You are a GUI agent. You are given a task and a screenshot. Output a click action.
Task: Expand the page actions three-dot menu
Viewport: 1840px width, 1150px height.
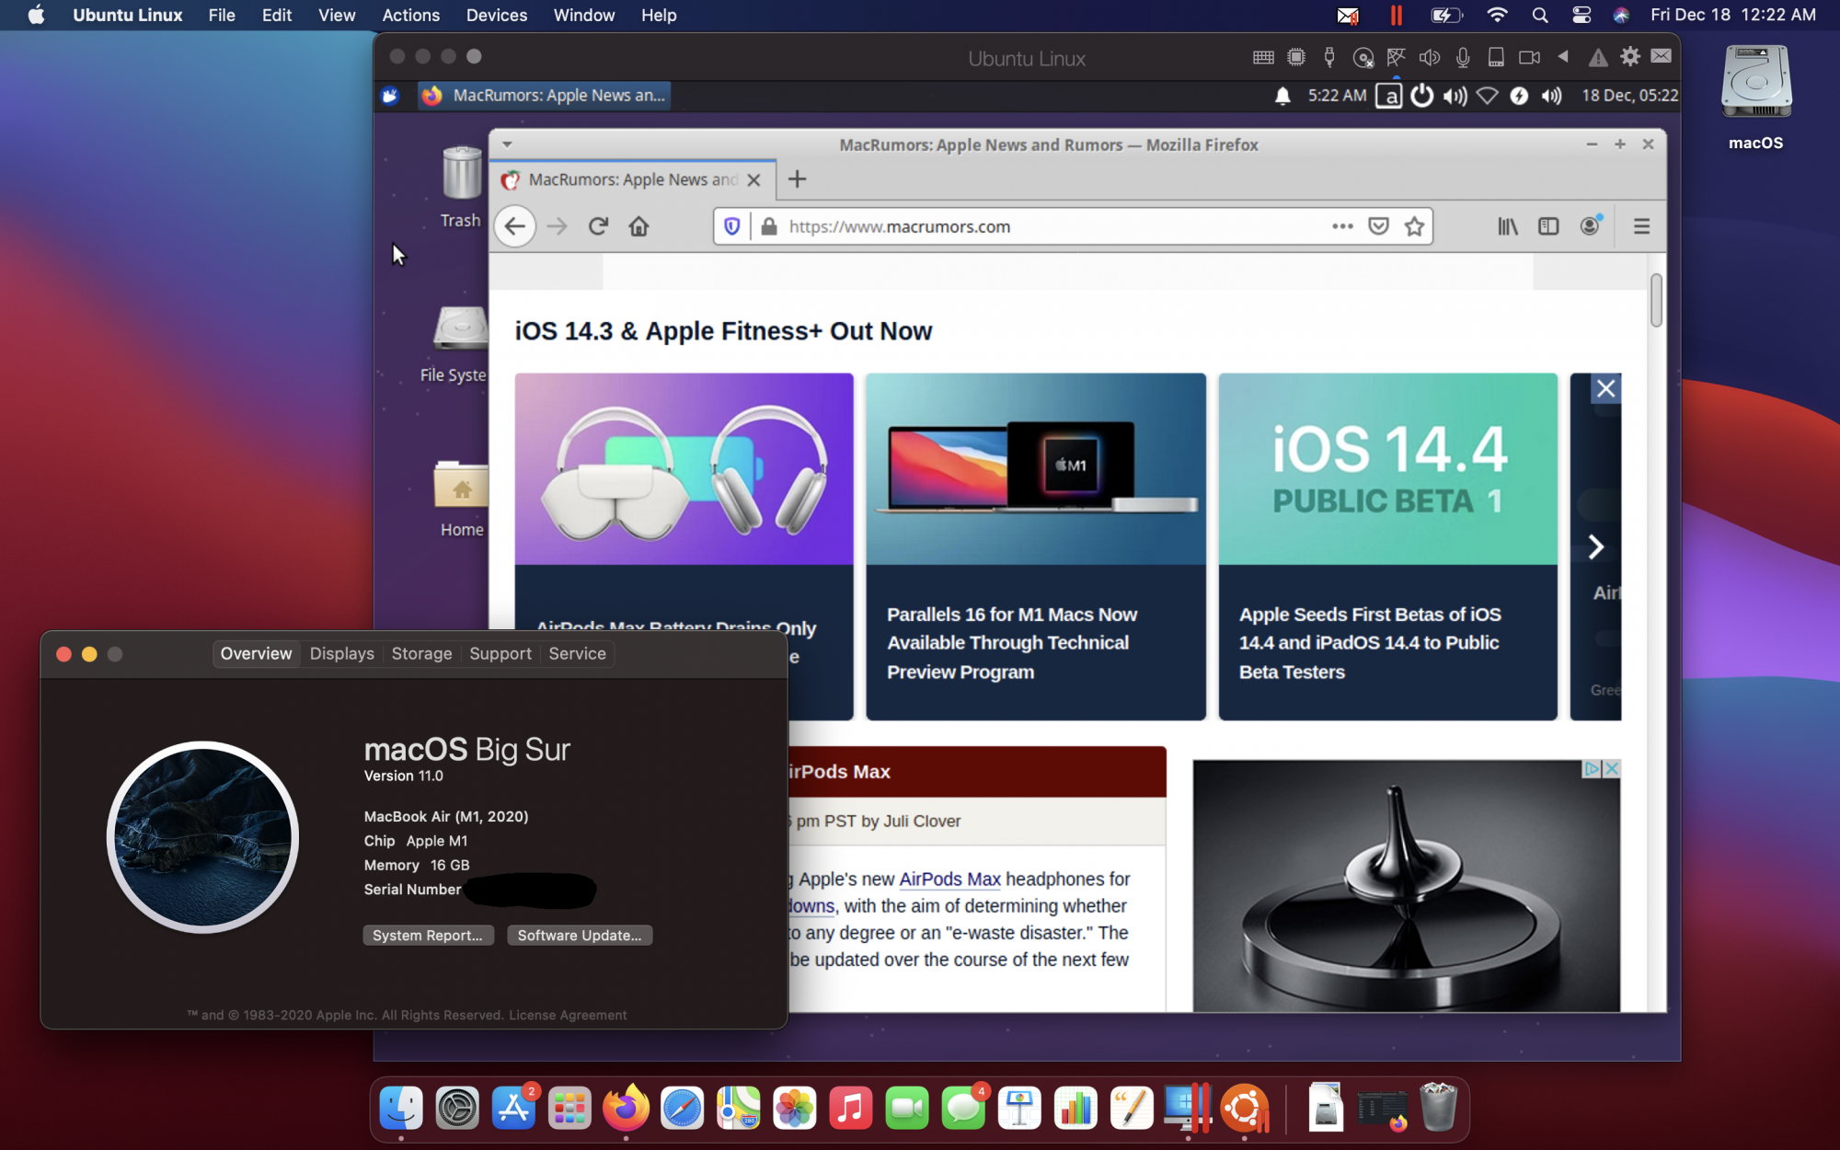1342,226
